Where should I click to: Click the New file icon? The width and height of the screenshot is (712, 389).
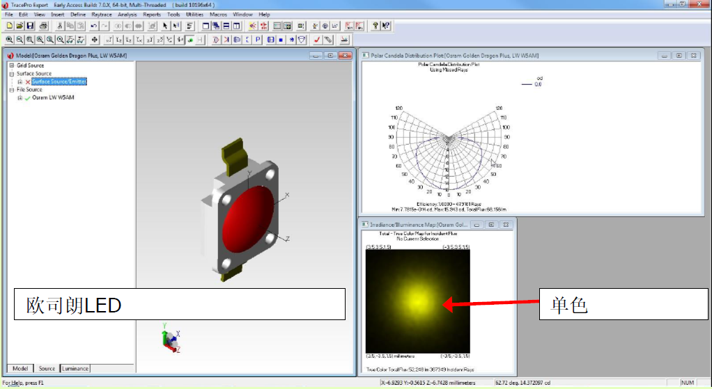(x=9, y=26)
